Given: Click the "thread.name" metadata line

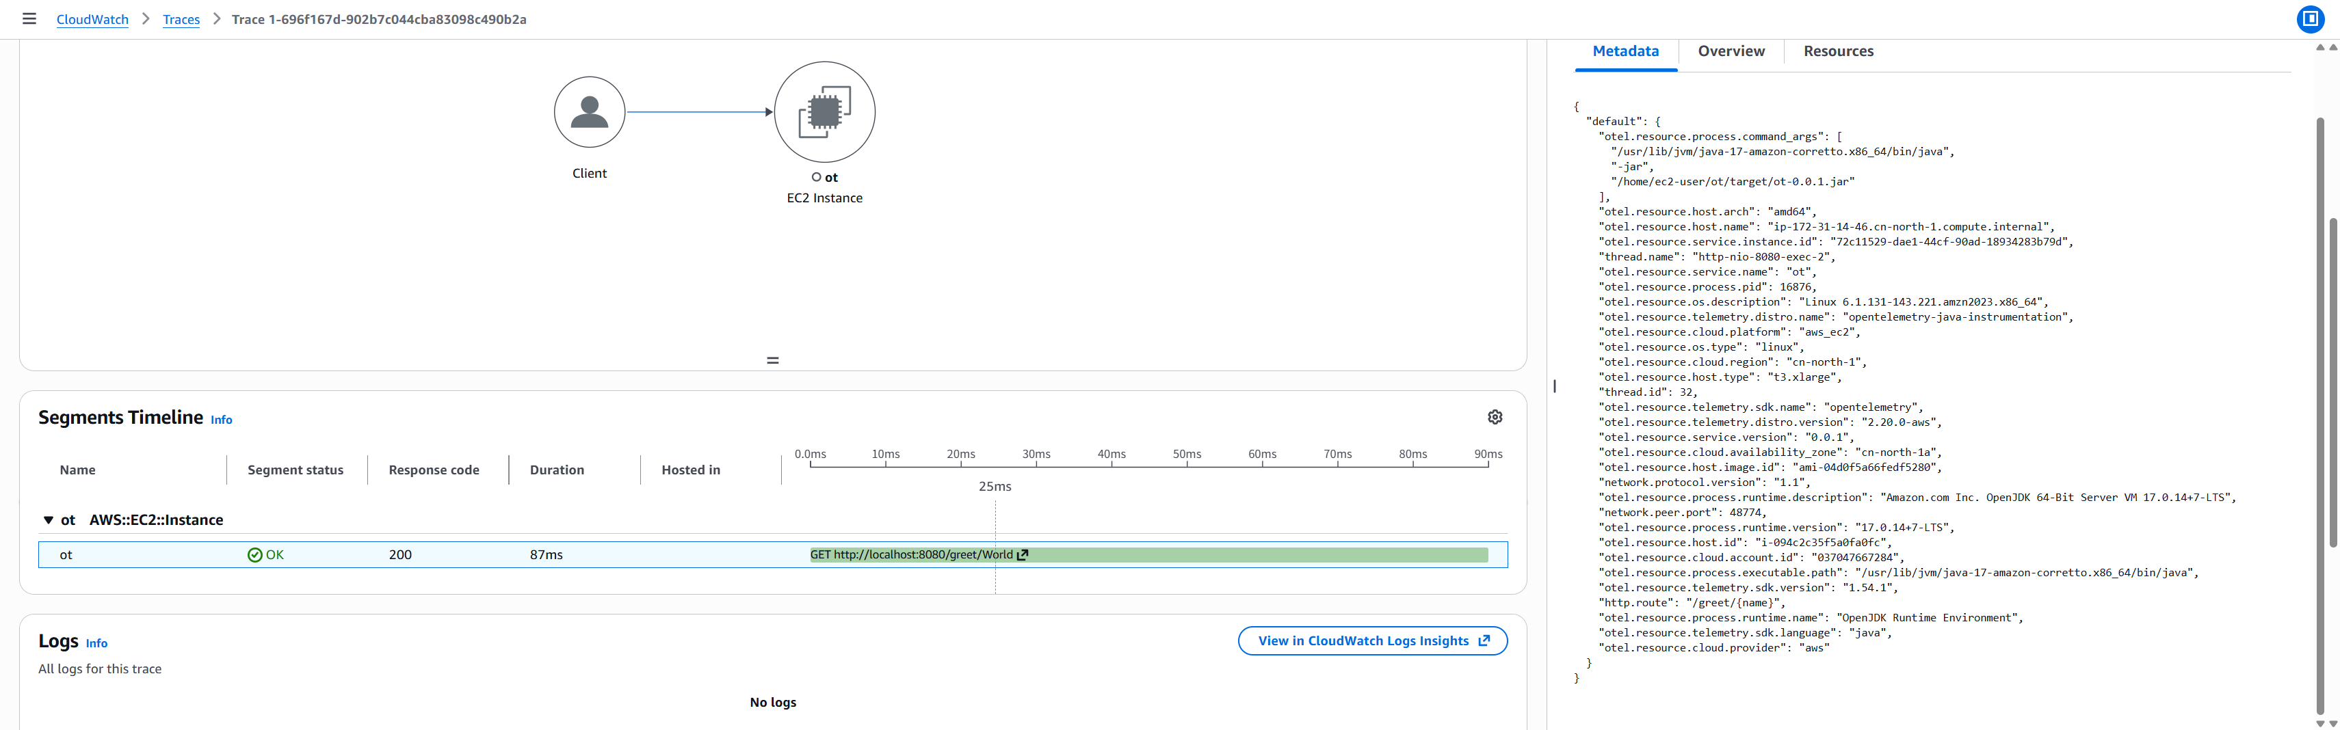Looking at the screenshot, I should click(1717, 257).
